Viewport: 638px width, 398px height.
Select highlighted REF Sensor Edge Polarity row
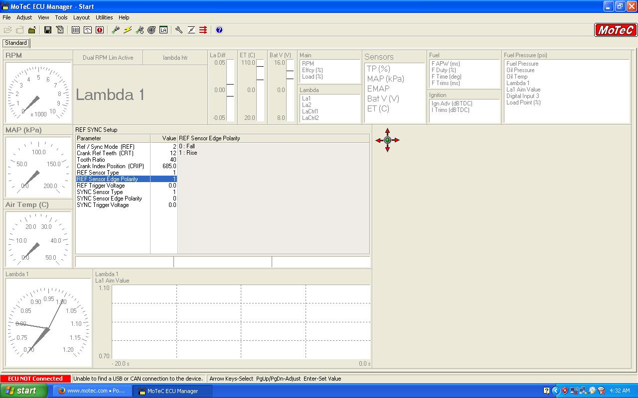tap(127, 179)
